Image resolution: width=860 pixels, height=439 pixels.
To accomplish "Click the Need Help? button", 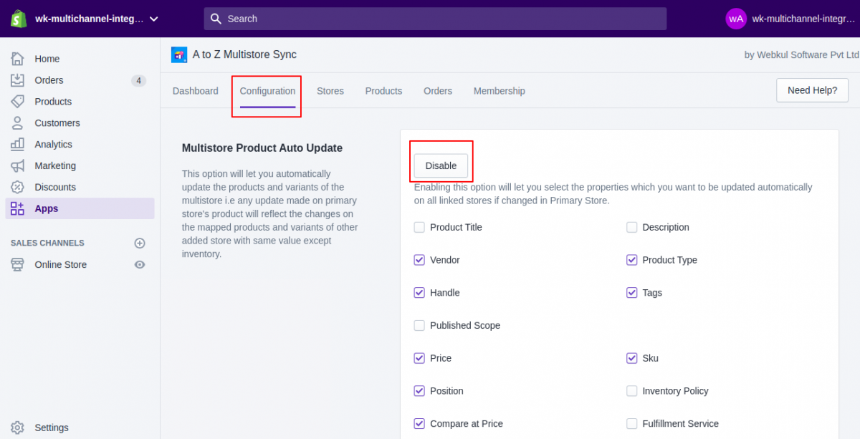I will pyautogui.click(x=812, y=90).
